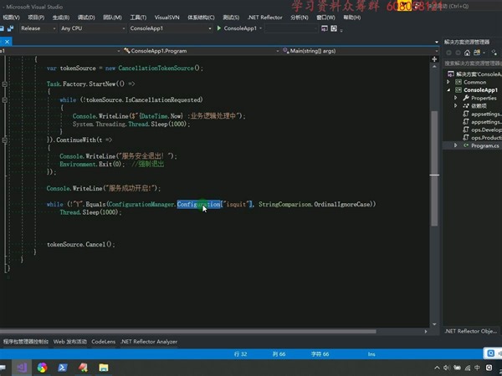Viewport: 502px width, 376px height.
Task: Click the volume icon in system tray
Action: 447,368
